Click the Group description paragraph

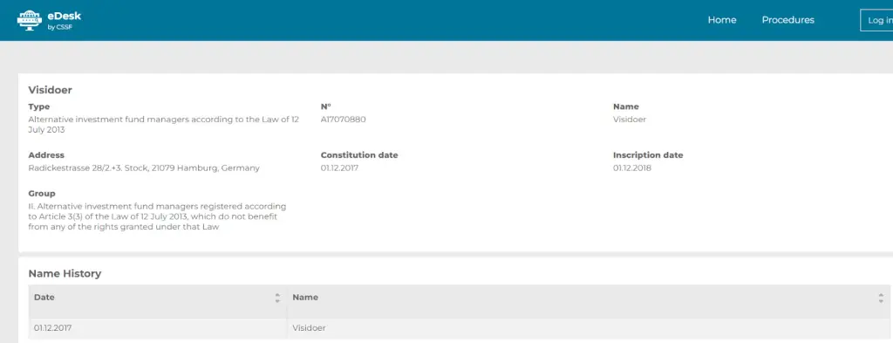157,216
